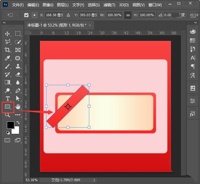Open the 滤镜(T) menu
This screenshot has width=200, height=184.
(x=109, y=5)
